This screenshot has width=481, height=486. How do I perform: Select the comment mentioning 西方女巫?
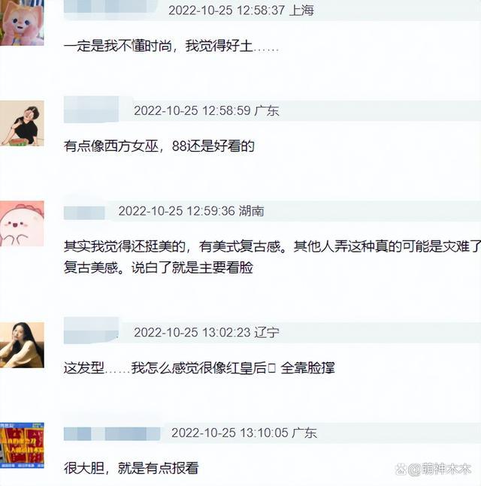tap(159, 146)
